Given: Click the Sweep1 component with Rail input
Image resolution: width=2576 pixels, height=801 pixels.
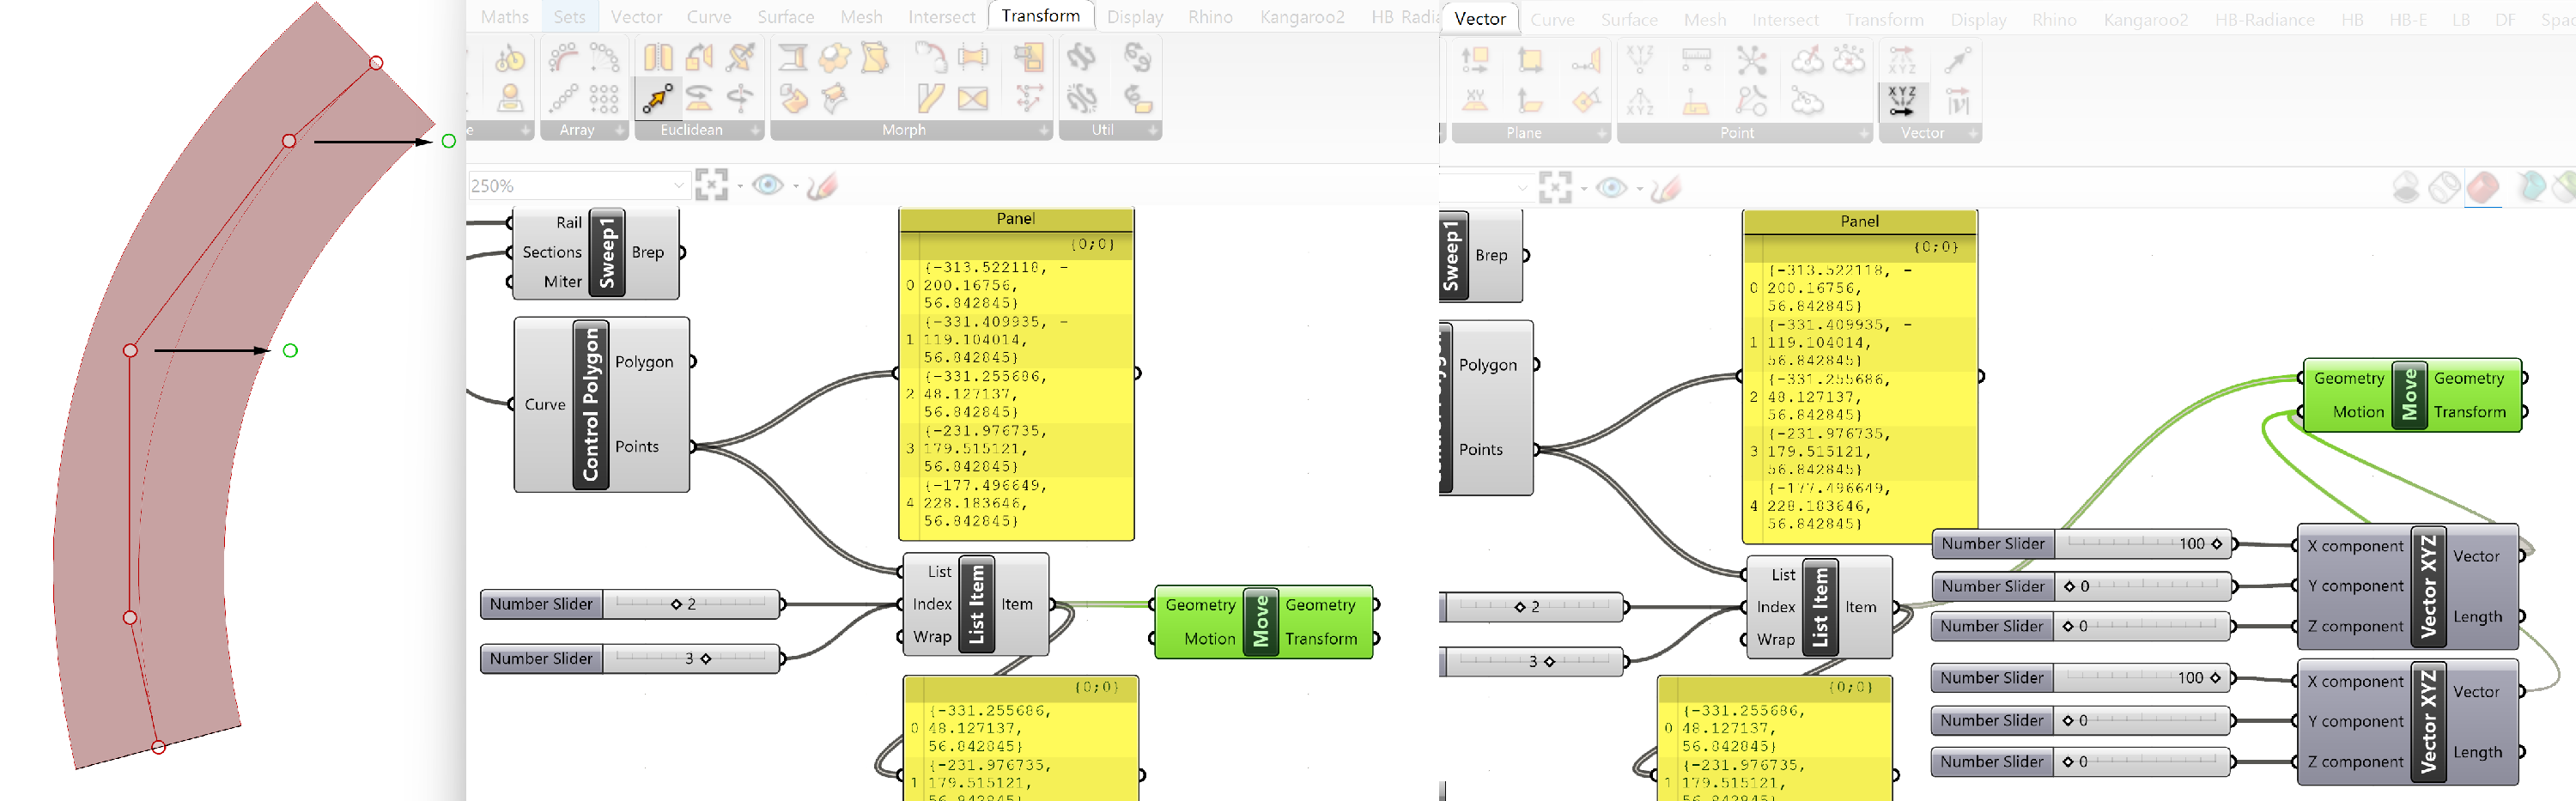Looking at the screenshot, I should (x=607, y=253).
